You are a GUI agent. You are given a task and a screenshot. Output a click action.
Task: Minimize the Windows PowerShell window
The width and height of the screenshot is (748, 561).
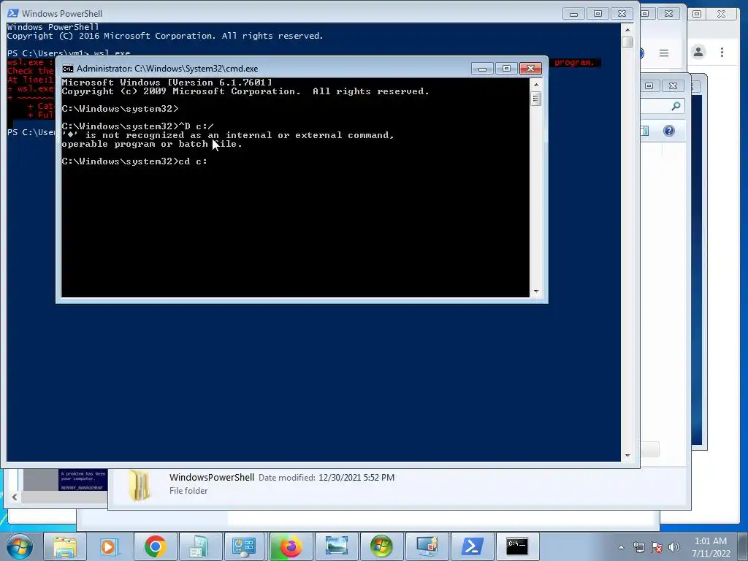pyautogui.click(x=574, y=14)
